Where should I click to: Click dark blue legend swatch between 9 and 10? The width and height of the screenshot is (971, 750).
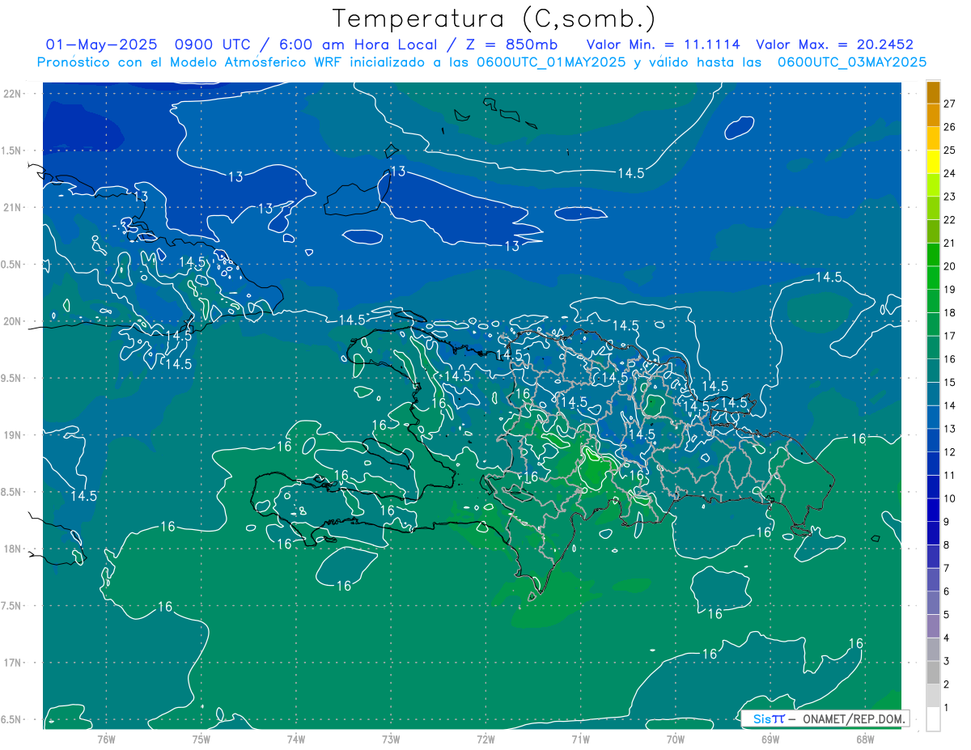[x=933, y=510]
